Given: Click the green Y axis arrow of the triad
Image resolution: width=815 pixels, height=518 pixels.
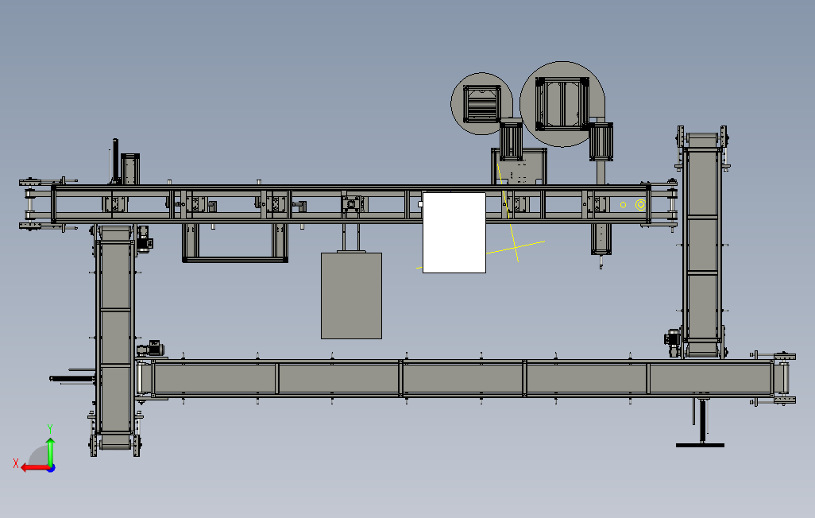Looking at the screenshot, I should [50, 451].
